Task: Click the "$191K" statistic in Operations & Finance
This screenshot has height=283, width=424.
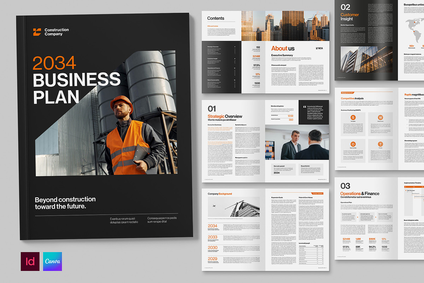Action: 372,239
